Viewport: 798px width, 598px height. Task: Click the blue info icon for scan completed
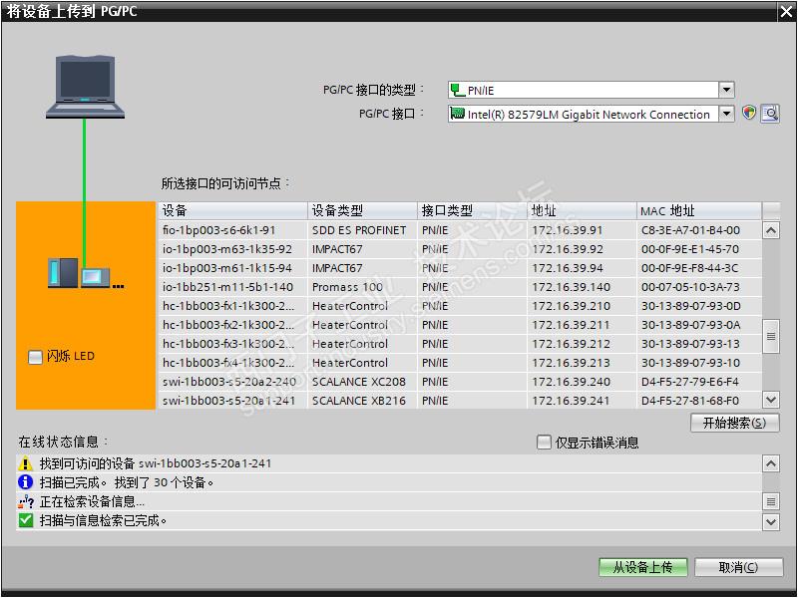point(25,482)
